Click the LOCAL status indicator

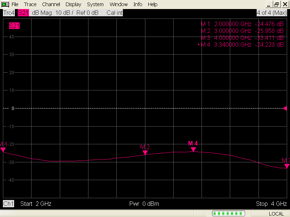click(x=276, y=214)
